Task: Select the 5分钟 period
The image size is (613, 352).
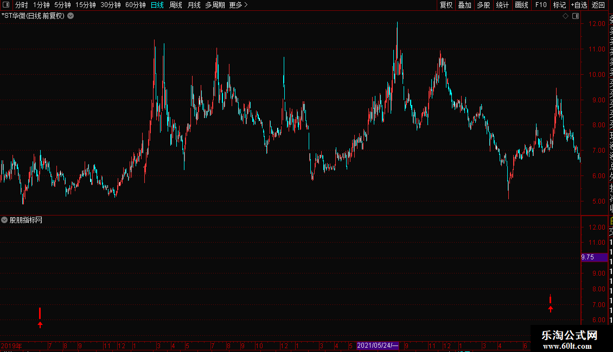Action: coord(62,5)
